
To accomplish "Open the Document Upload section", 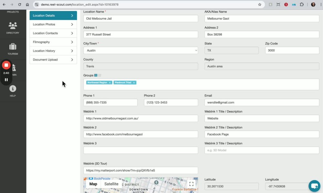I will (x=53, y=60).
